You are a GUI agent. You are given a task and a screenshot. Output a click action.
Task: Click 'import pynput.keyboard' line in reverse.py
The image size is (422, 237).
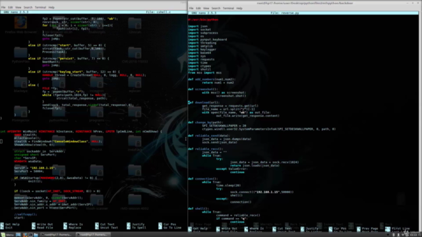[x=208, y=39]
